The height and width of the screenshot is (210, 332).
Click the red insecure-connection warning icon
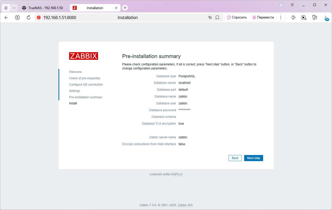click(x=38, y=17)
